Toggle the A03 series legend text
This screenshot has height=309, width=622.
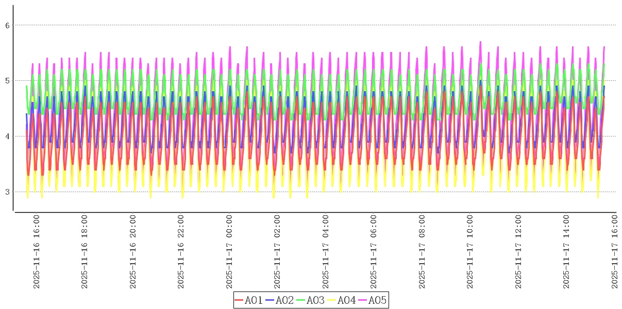point(315,300)
